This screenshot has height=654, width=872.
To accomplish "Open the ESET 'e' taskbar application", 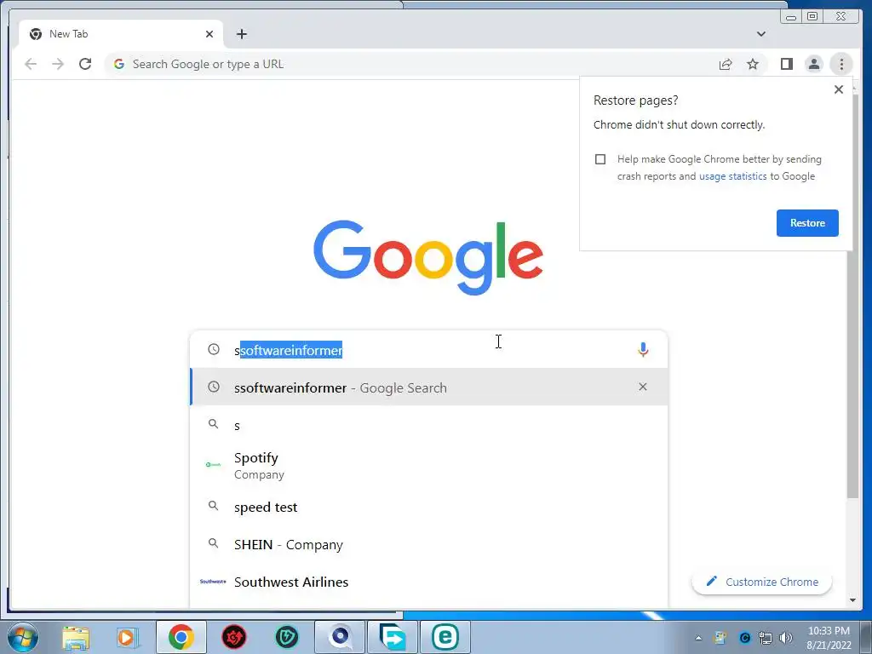I will 445,637.
